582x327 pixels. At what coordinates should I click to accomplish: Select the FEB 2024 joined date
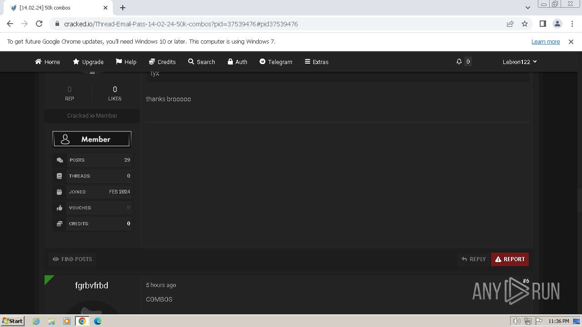click(120, 192)
